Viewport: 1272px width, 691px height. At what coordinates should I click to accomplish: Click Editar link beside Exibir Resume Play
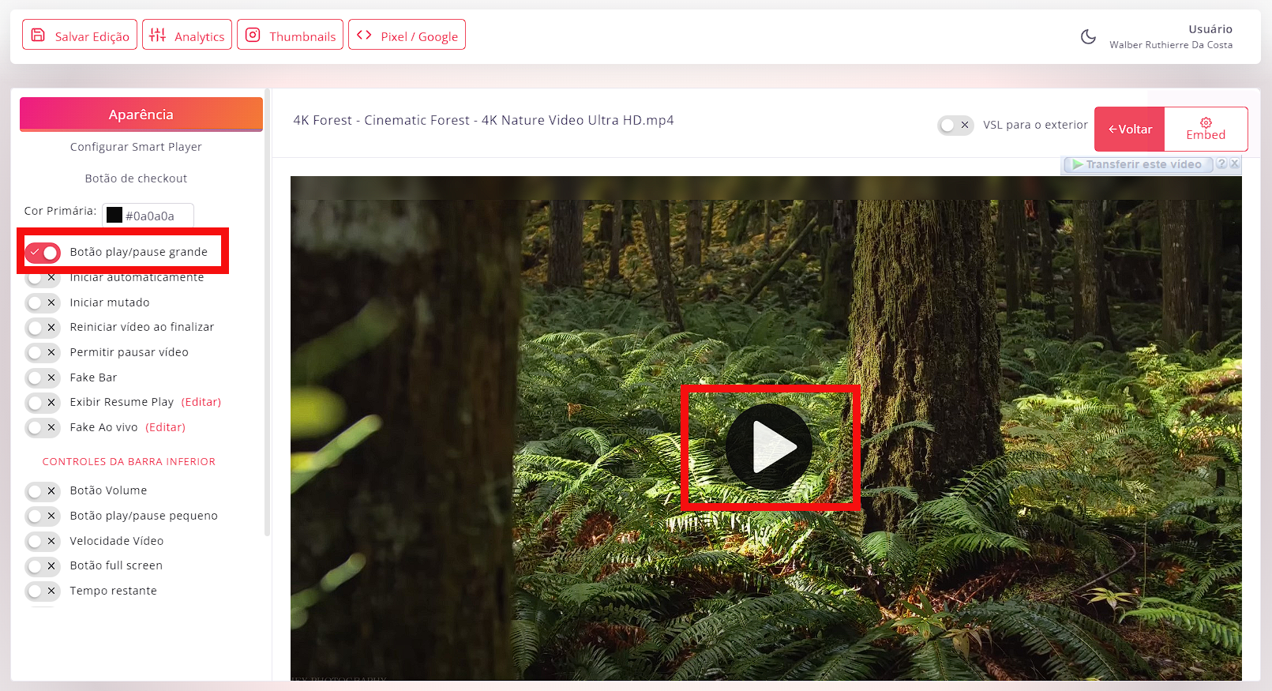point(201,402)
